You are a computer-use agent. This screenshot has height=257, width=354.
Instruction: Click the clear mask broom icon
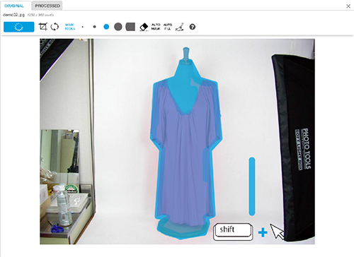point(179,27)
